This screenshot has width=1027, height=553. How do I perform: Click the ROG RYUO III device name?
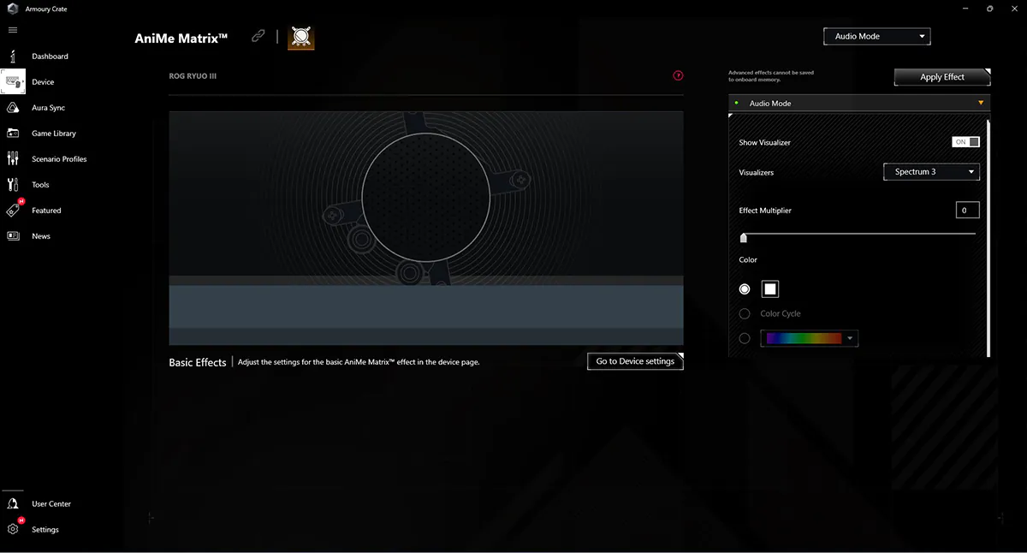pyautogui.click(x=193, y=76)
